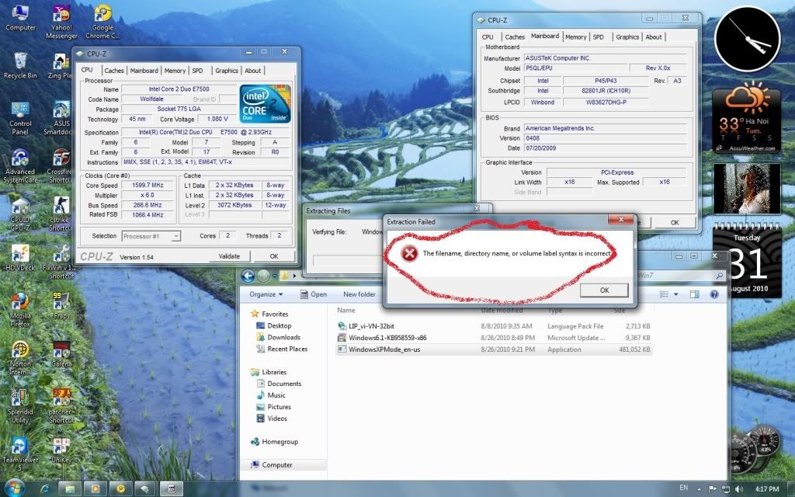795x497 pixels.
Task: Click the Validate button in CPU-Z
Action: [229, 256]
